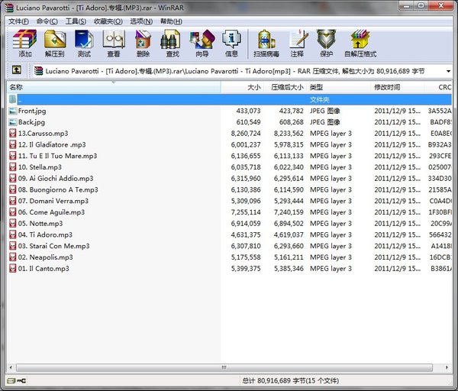Select the file 06. Come Aguile.mp3
The image size is (458, 391).
coord(51,212)
